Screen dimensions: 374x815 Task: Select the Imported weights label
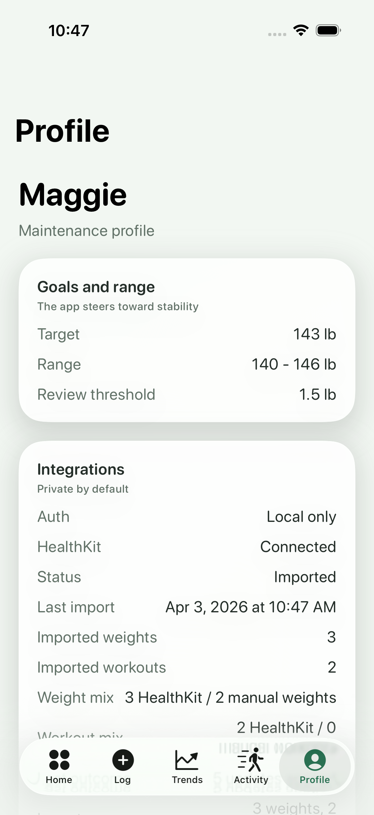[97, 637]
